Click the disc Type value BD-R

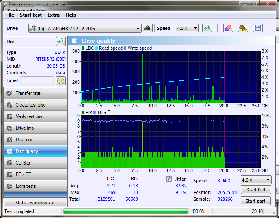point(60,52)
